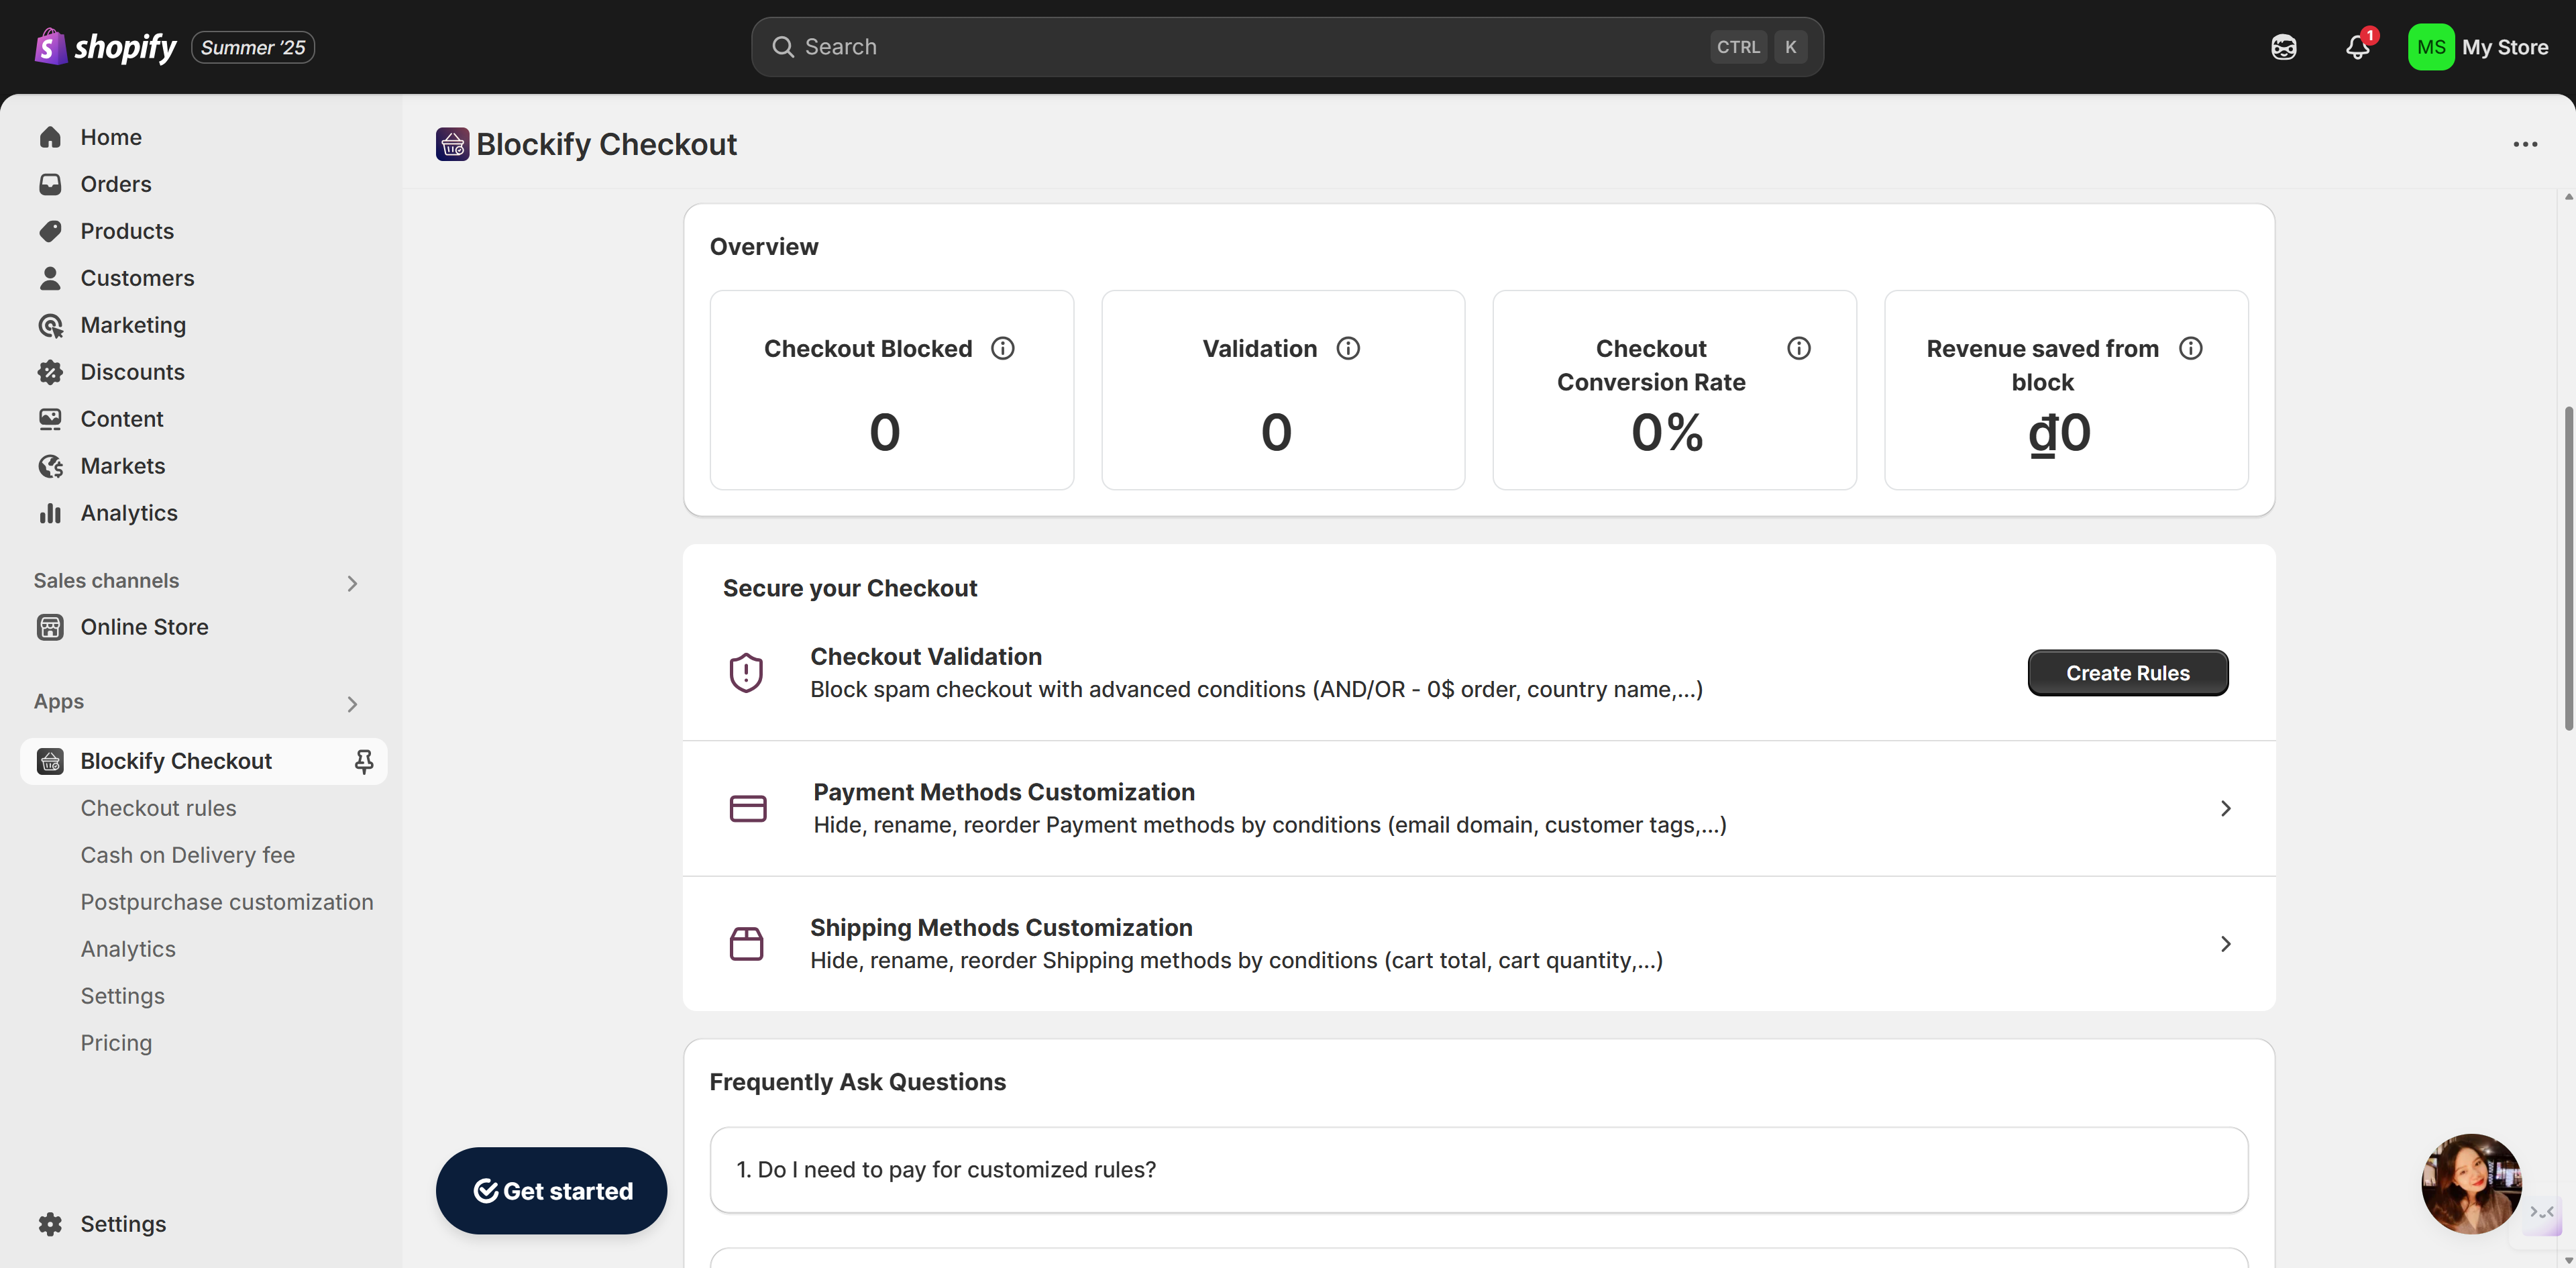
Task: Open Marketing in sidebar
Action: pos(203,325)
